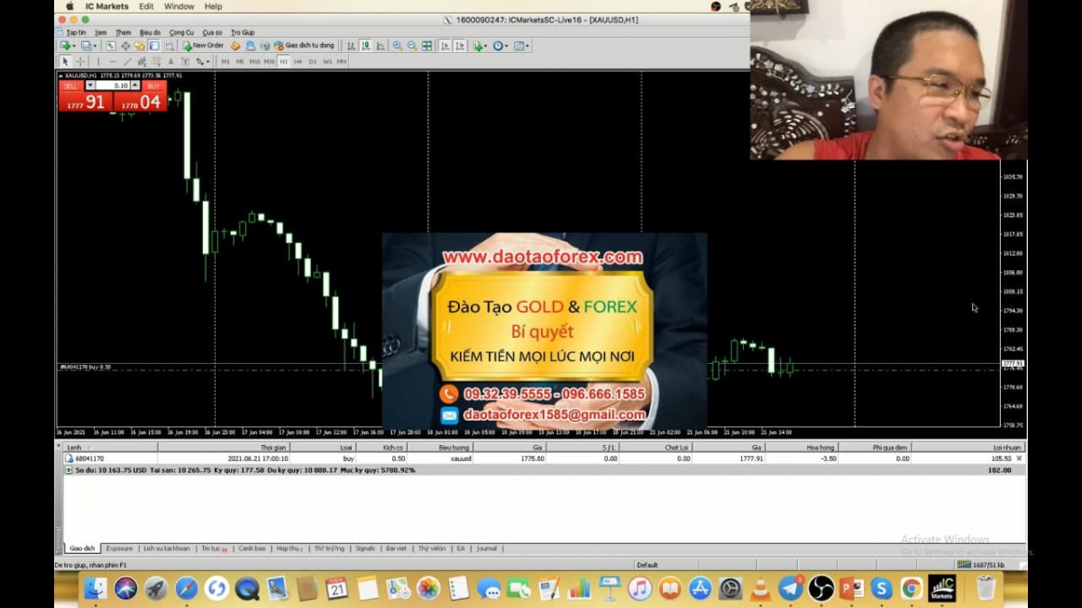Click the New Order toolbar button
1082x608 pixels.
(203, 45)
